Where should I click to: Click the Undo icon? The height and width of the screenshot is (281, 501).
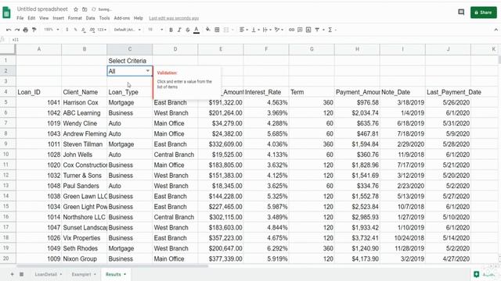tap(9, 30)
